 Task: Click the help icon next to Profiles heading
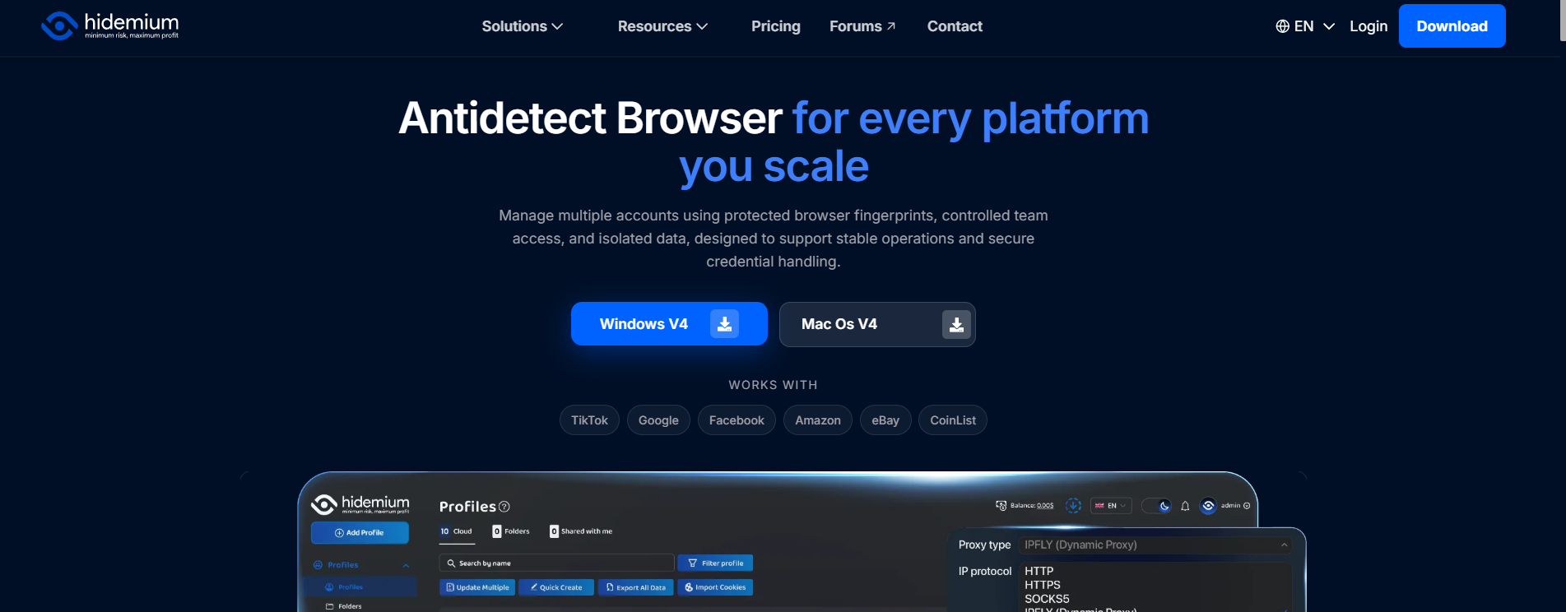coord(504,507)
